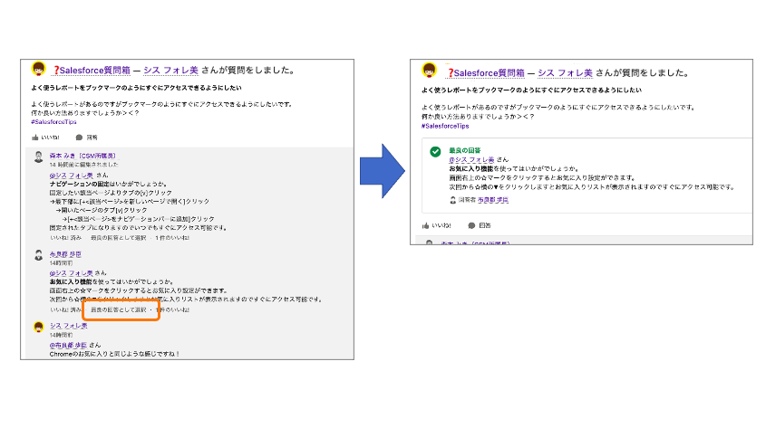This screenshot has width=766, height=428.
Task: Click the いいね! thumbs-up in the left post
Action: click(45, 138)
